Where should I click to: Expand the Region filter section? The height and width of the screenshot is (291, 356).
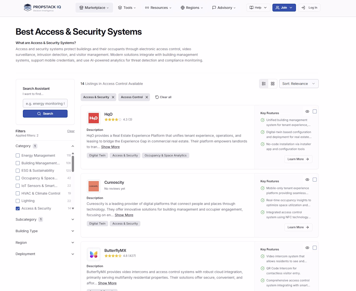click(72, 243)
